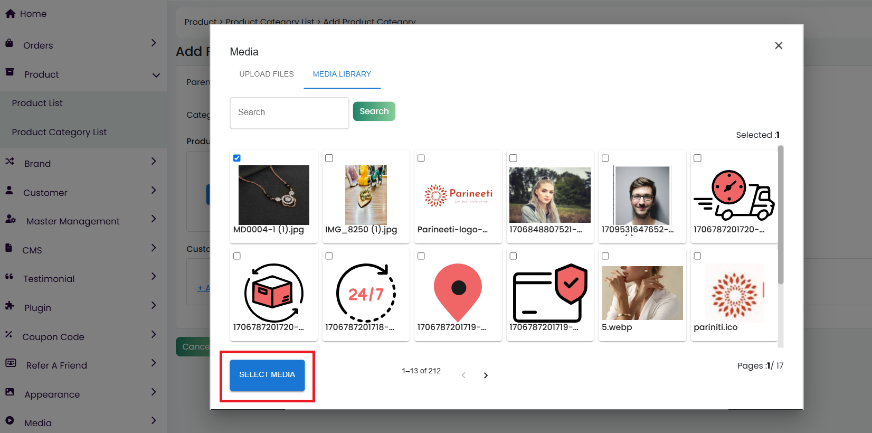Check the IMG_8250 (1).jpg checkbox
Image resolution: width=872 pixels, height=433 pixels.
coord(329,158)
